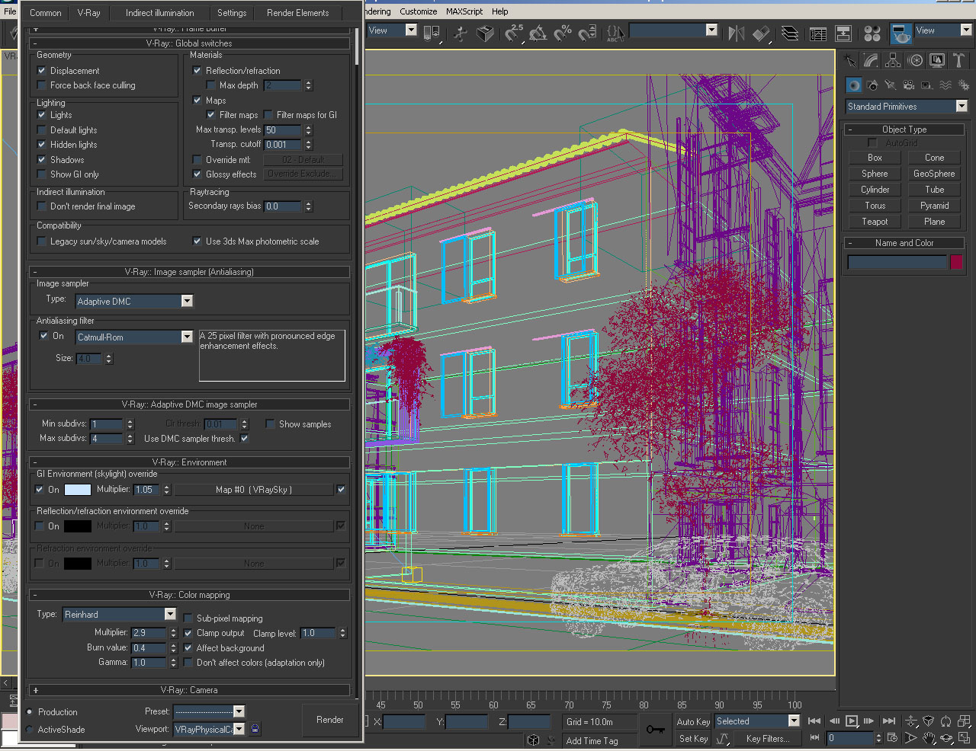Switch to the Common tab
This screenshot has height=751, width=976.
(x=46, y=13)
